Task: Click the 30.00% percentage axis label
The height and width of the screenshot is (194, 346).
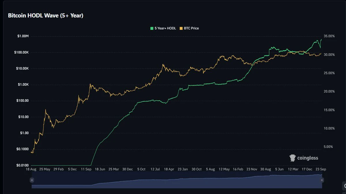Action: pyautogui.click(x=329, y=55)
